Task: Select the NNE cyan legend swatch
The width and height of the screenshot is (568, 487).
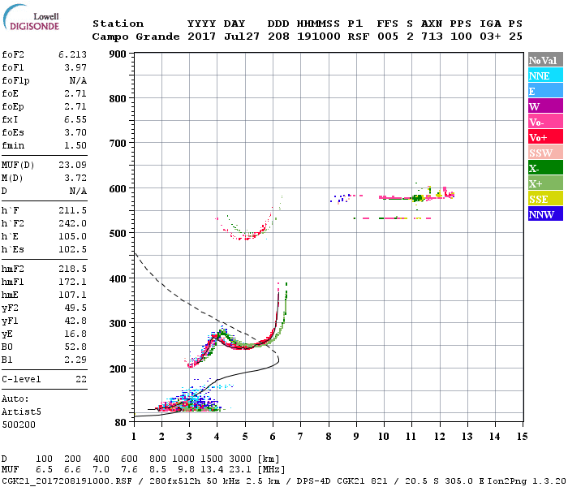Action: [545, 75]
